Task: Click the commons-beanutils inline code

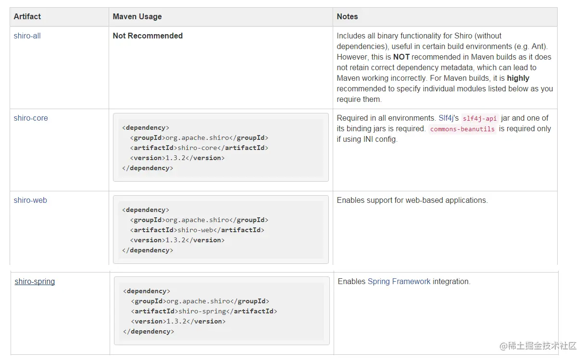Action: tap(462, 129)
